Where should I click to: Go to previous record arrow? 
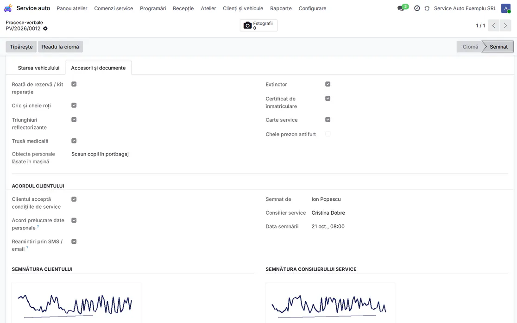point(493,25)
